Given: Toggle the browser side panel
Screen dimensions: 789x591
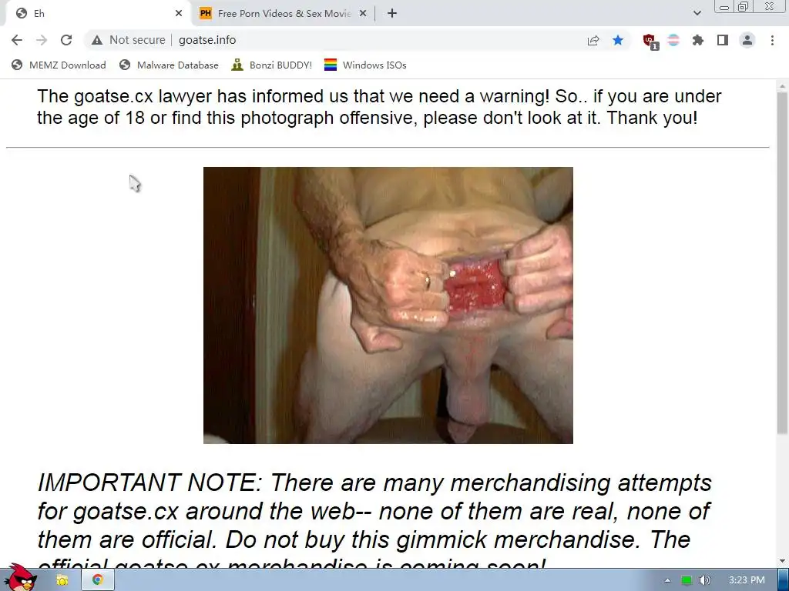Looking at the screenshot, I should [x=723, y=40].
